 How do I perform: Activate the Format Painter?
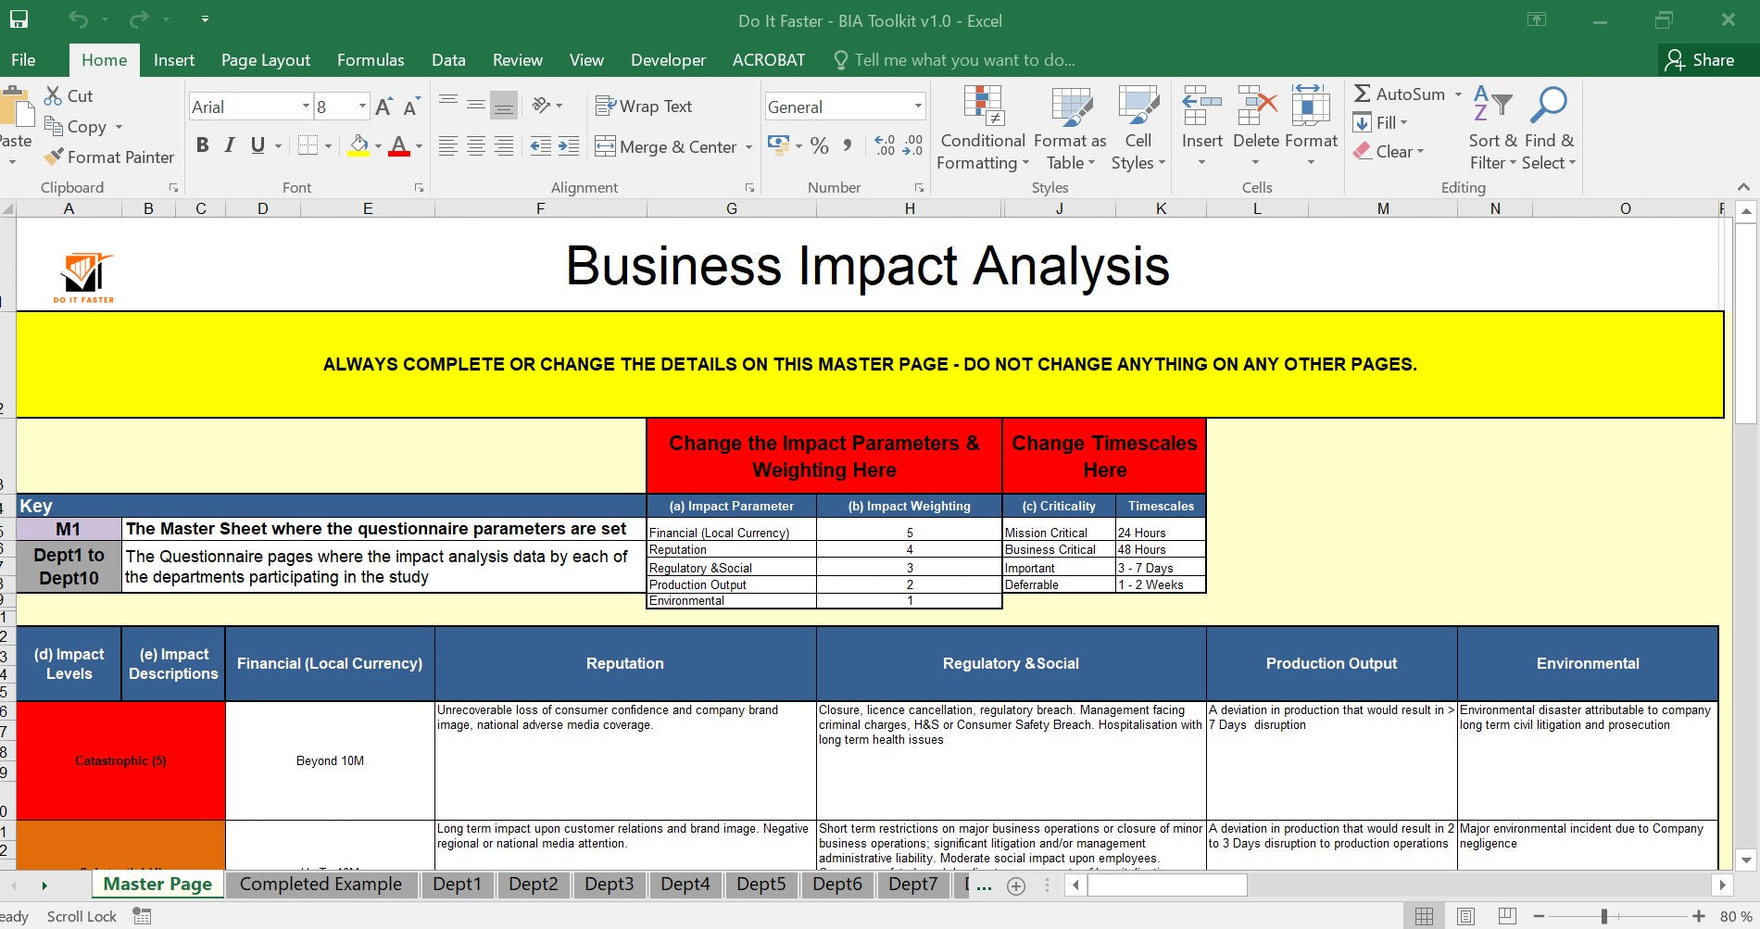[x=109, y=157]
